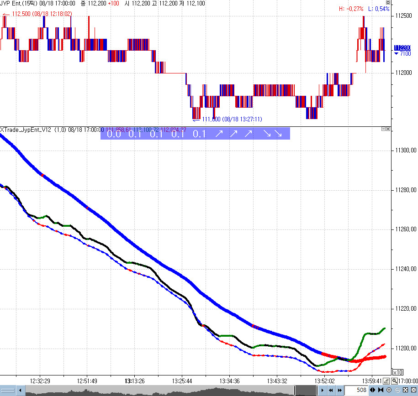Click the grip handle left of the scrollbar
This screenshot has width=418, height=396.
(x=9, y=390)
